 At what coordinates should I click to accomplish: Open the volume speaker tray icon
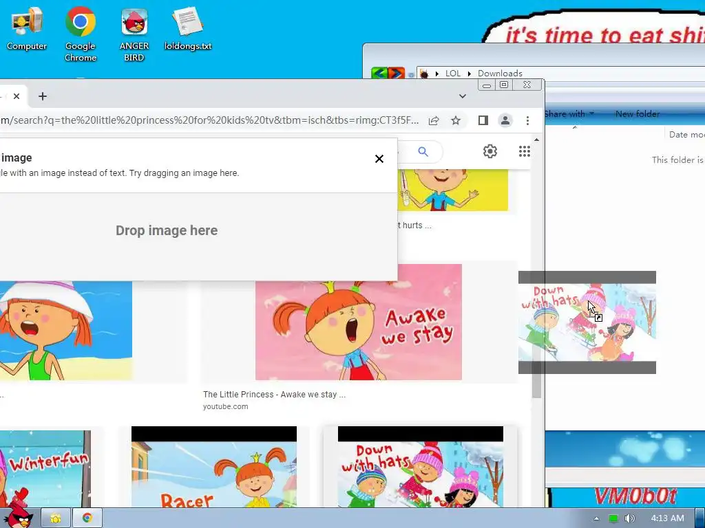pyautogui.click(x=630, y=518)
